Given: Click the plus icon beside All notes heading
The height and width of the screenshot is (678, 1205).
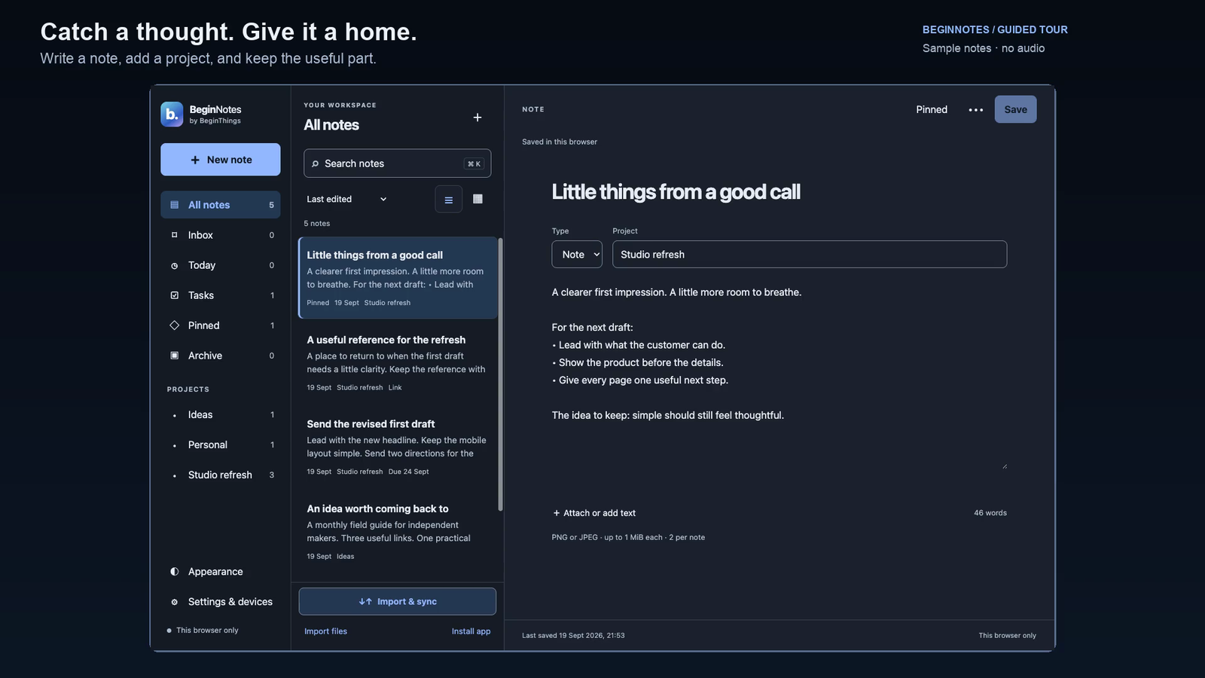Looking at the screenshot, I should click(477, 118).
